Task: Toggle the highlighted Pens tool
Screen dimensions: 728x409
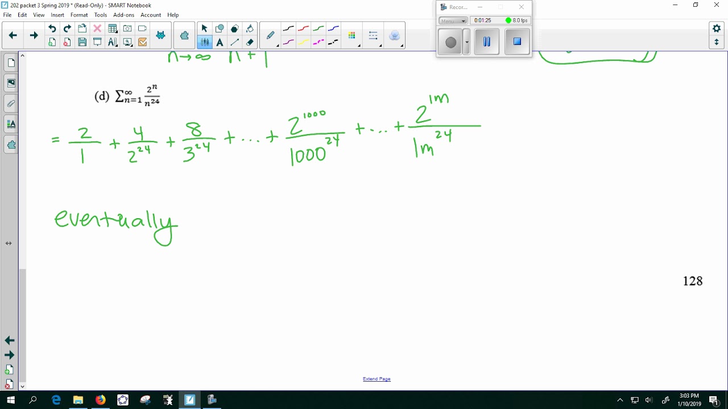Action: pos(204,42)
